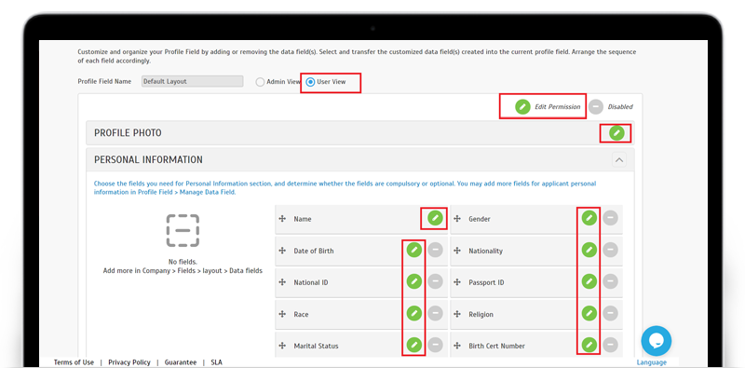Disable the Race field

(435, 313)
